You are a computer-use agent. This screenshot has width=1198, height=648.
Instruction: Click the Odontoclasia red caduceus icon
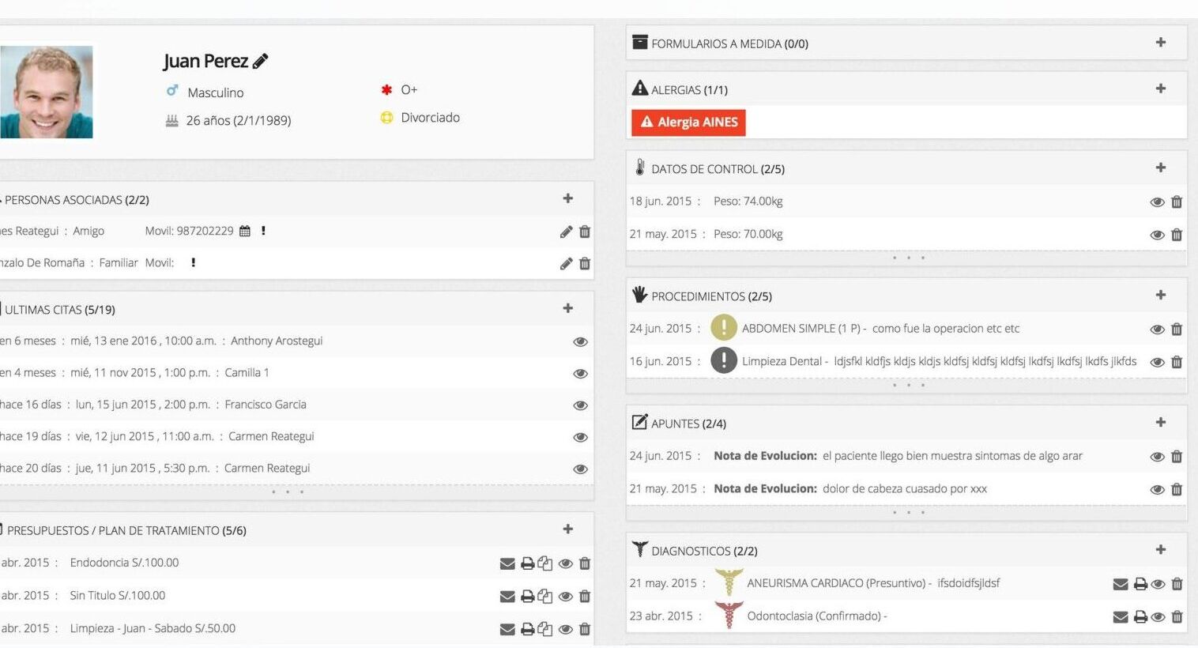(x=729, y=615)
